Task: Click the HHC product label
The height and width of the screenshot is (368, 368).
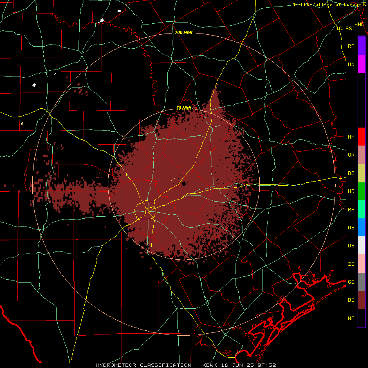Action: [x=359, y=25]
